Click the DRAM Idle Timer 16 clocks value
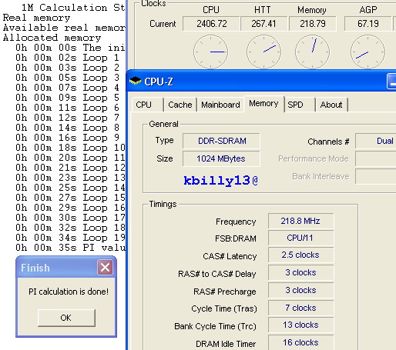The height and width of the screenshot is (350, 396). click(x=300, y=342)
